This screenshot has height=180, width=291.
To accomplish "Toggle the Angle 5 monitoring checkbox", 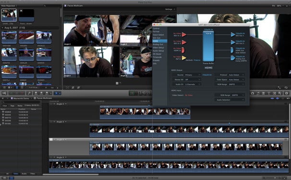I will [51, 157].
